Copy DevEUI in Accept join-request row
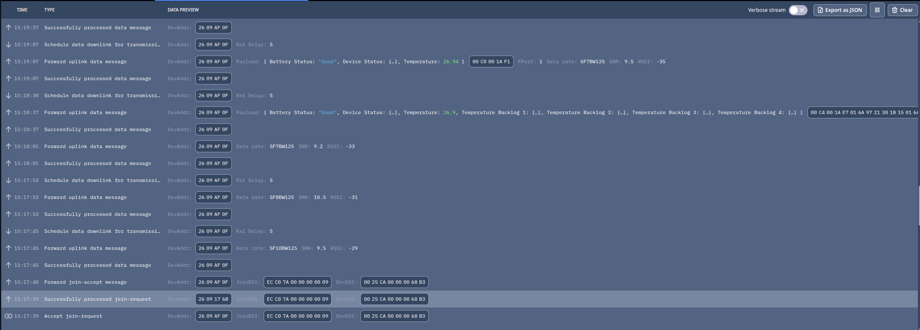Viewport: 920px width, 330px height. pyautogui.click(x=394, y=316)
